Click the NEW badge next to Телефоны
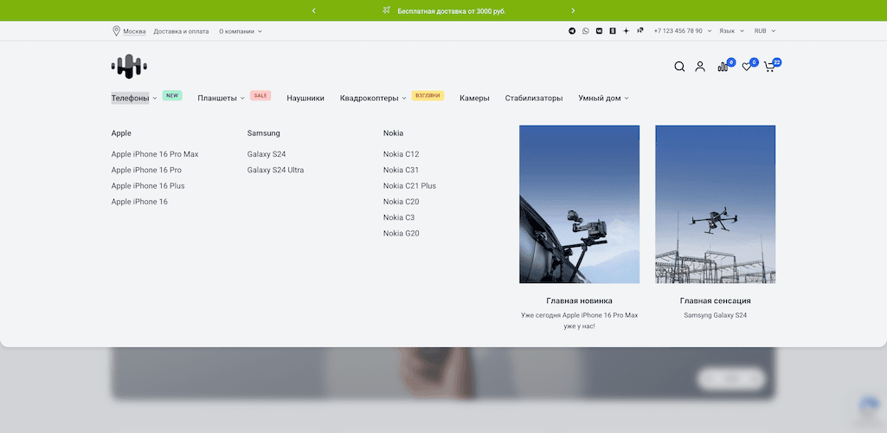 [x=172, y=95]
